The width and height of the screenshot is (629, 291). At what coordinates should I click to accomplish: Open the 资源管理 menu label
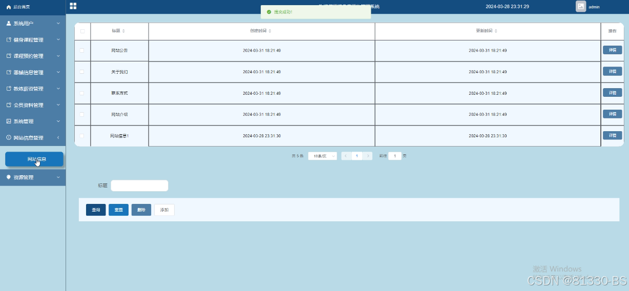coord(24,177)
